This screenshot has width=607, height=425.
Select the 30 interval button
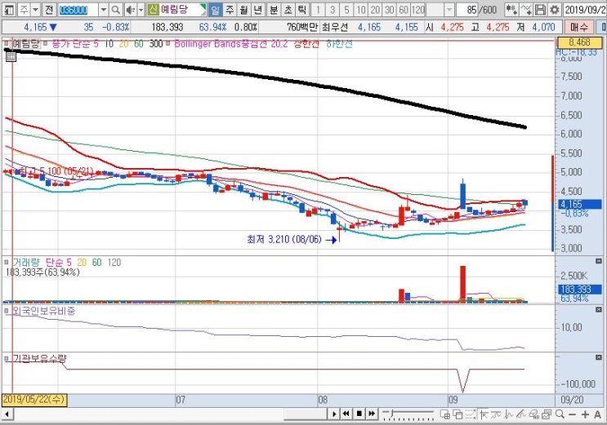[390, 10]
